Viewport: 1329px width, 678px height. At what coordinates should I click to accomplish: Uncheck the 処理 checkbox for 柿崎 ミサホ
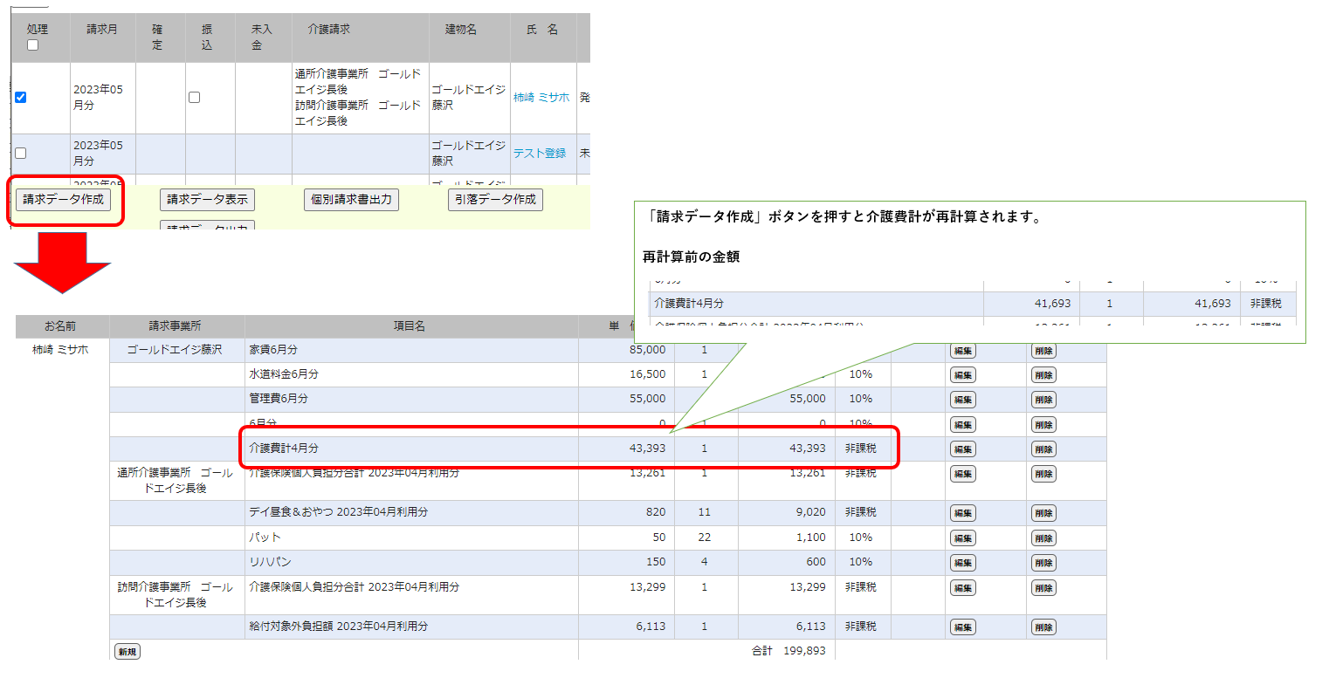tap(21, 98)
